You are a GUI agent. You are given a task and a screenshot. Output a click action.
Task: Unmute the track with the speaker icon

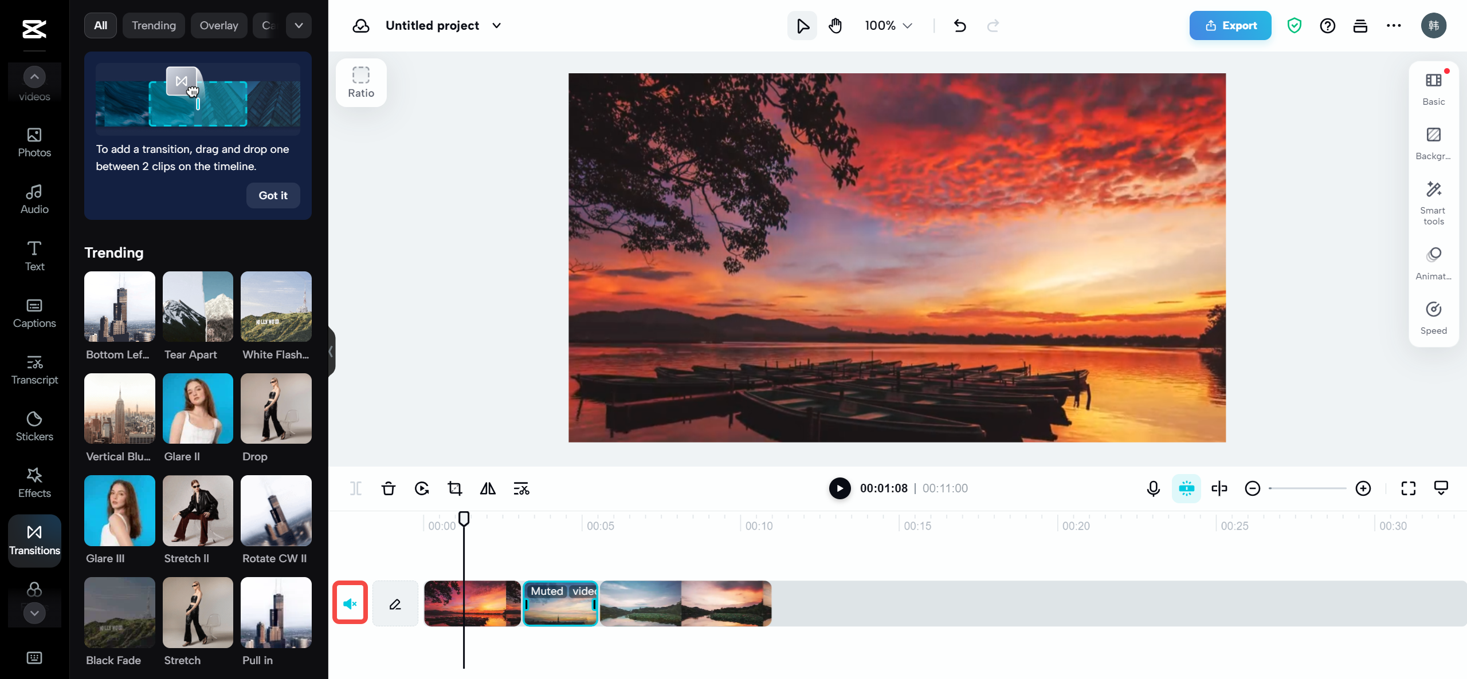tap(350, 603)
